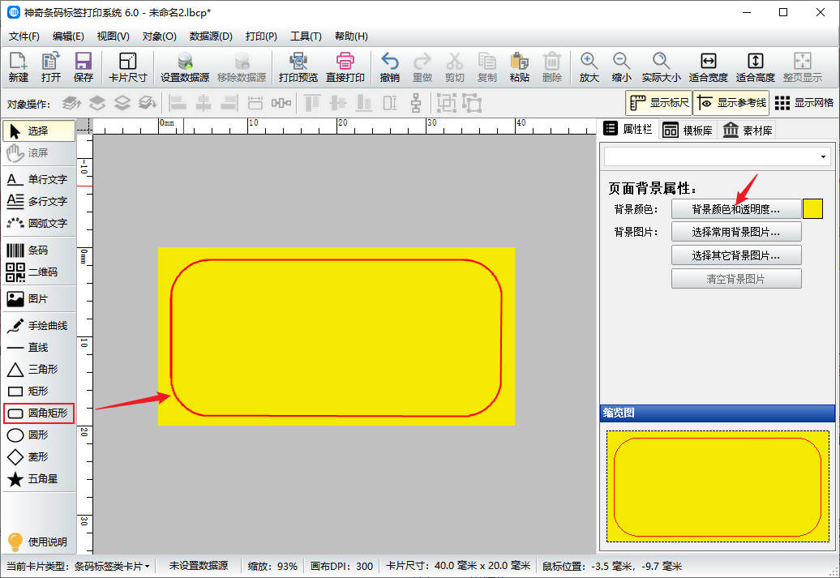Save the label with the 保存 icon
The height and width of the screenshot is (578, 840).
pos(83,66)
